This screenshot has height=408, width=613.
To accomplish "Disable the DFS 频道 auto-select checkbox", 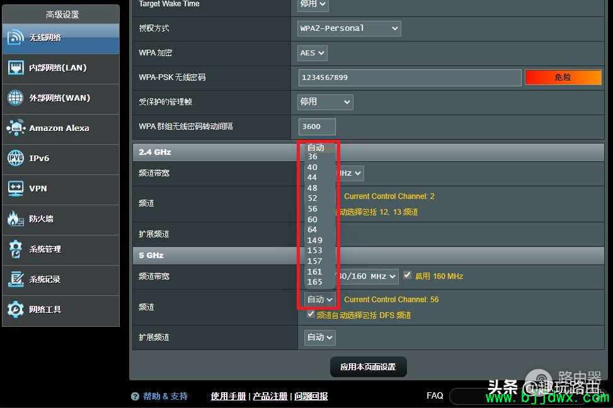I will [311, 314].
